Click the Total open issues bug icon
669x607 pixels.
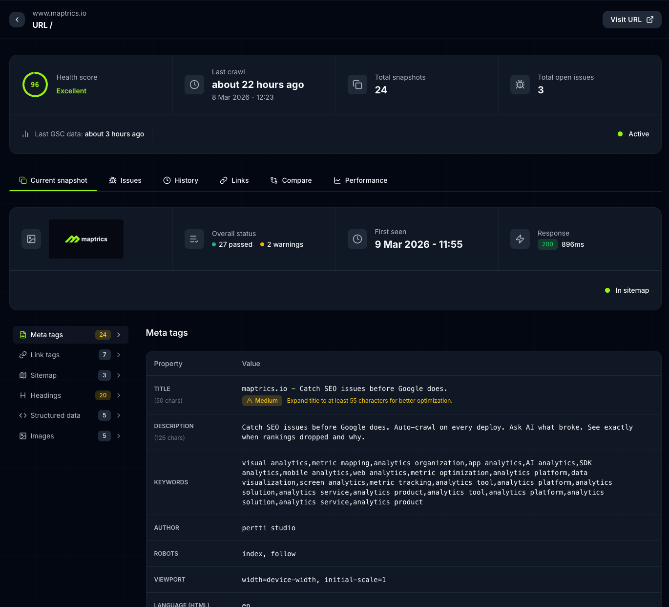[x=520, y=85]
